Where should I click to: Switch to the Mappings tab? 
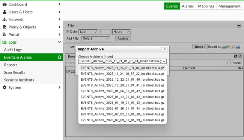coord(206,6)
